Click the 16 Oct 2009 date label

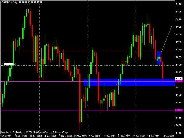21,136
